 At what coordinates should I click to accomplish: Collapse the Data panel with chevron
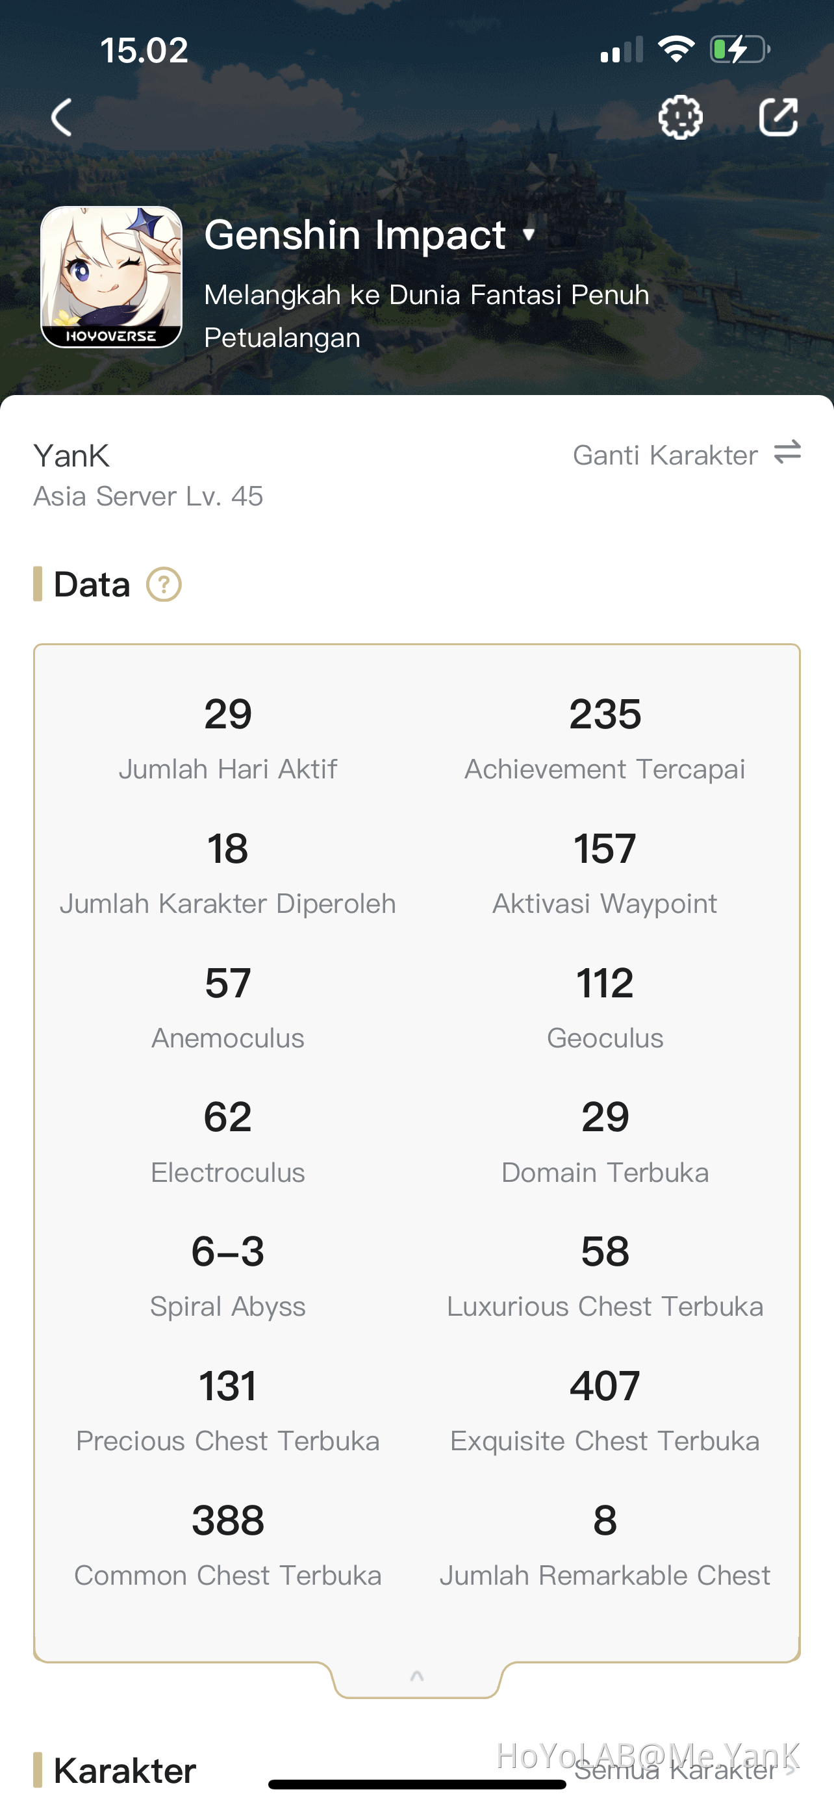(416, 1676)
